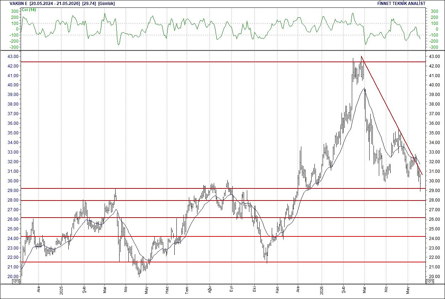The image size is (445, 299).
Task: Click 31.00 on the right price axis
Action: (434, 171)
